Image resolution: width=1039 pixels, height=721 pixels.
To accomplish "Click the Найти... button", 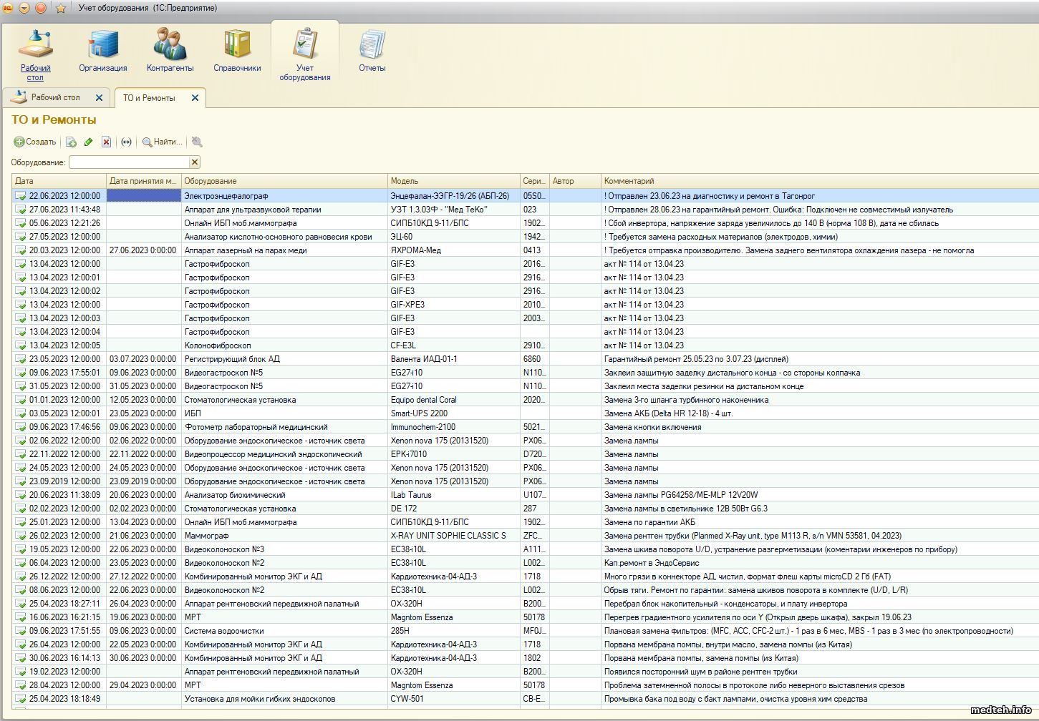I will [x=162, y=142].
